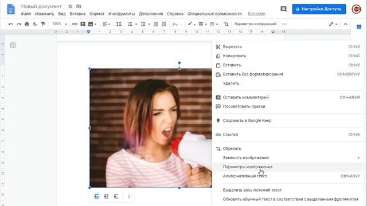This screenshot has width=367, height=206.
Task: Open line spacing options
Action: 119,24
